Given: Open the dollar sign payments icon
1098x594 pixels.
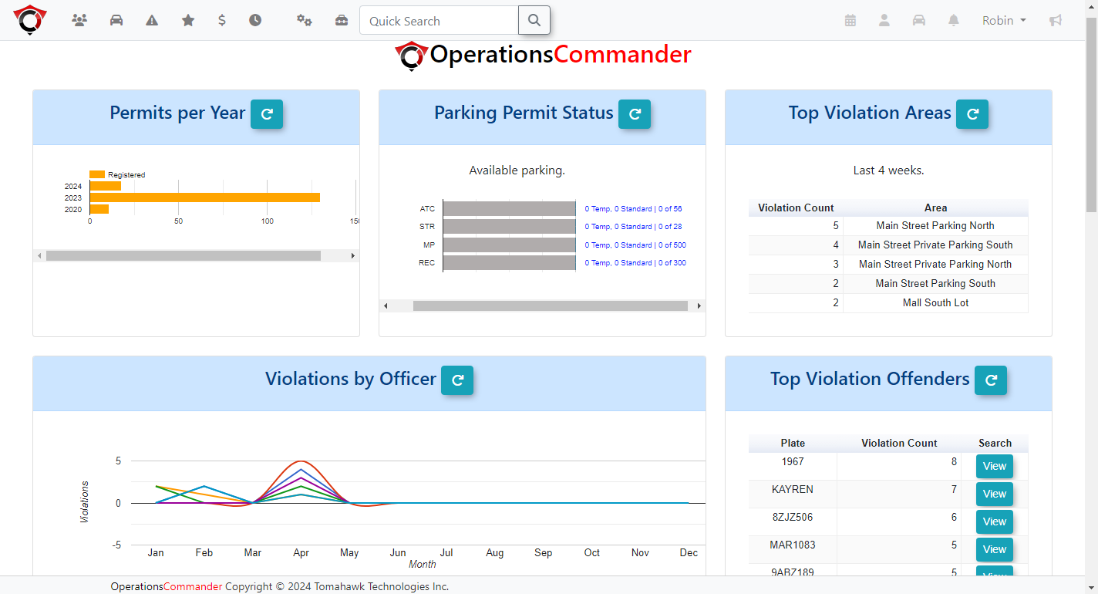Looking at the screenshot, I should pos(222,21).
